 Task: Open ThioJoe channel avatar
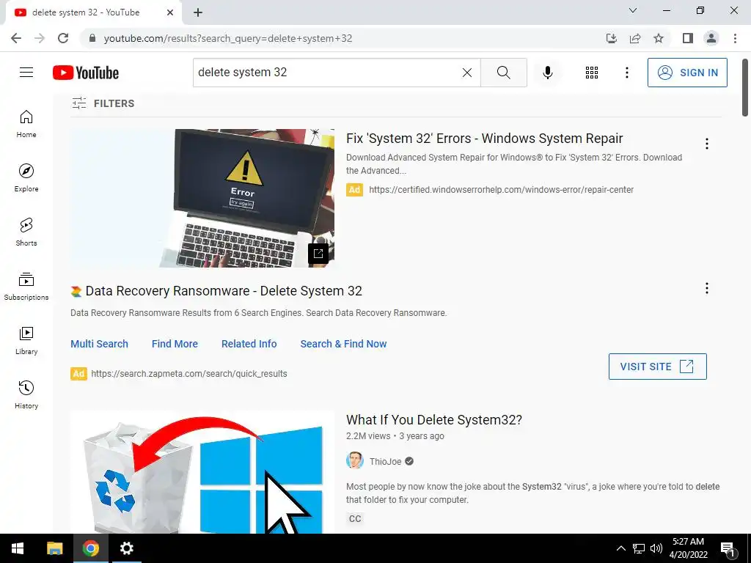[355, 461]
